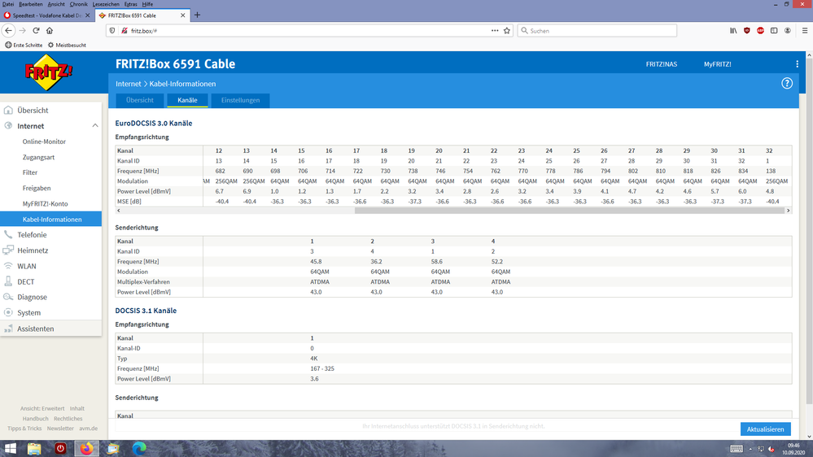Open the Einstellungen tab
The width and height of the screenshot is (813, 457).
(x=240, y=100)
